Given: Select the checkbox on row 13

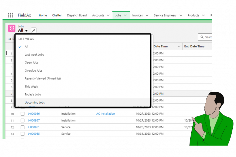Looking at the screenshot, I should (22, 134).
